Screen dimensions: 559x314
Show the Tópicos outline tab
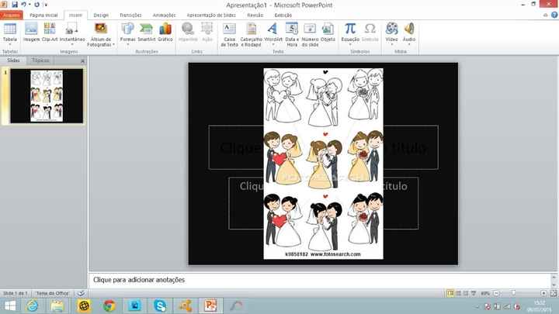[x=40, y=60]
